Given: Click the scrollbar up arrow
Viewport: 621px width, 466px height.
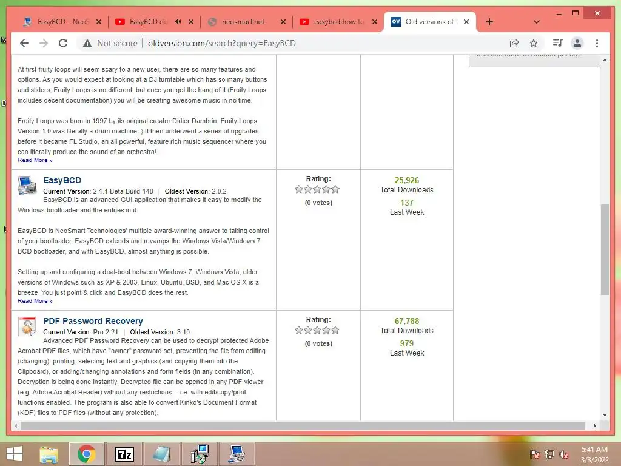Looking at the screenshot, I should click(605, 60).
